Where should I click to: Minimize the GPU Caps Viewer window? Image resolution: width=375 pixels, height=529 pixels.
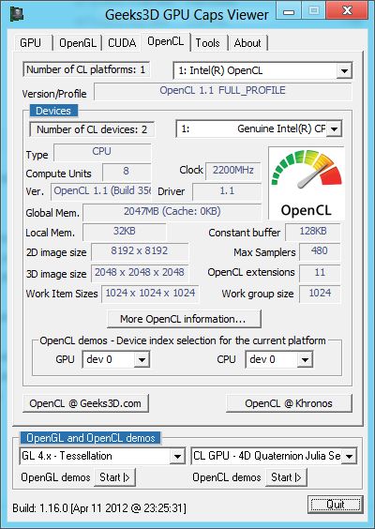pyautogui.click(x=289, y=11)
